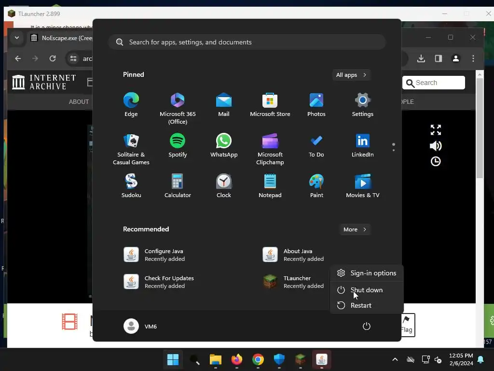The height and width of the screenshot is (371, 494).
Task: Open Notepad
Action: pos(270,186)
